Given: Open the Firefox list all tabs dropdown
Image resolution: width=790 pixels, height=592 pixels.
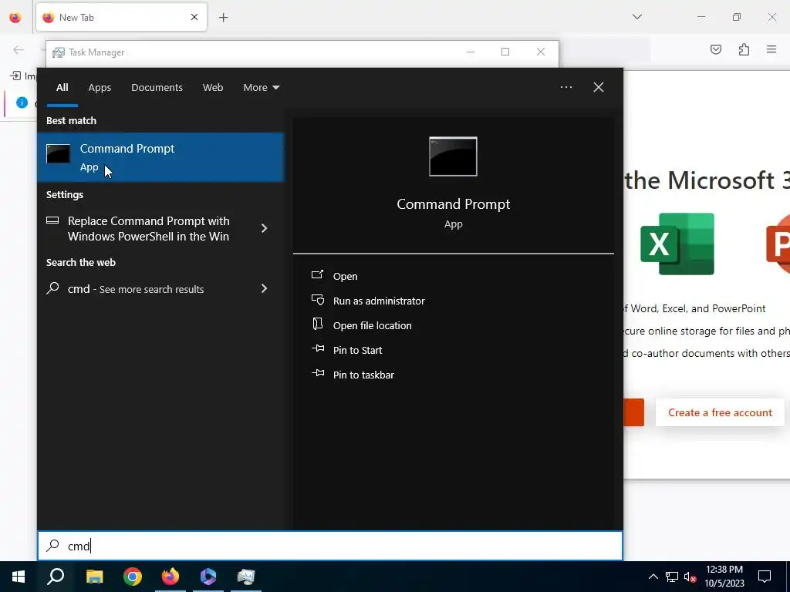Looking at the screenshot, I should click(636, 17).
